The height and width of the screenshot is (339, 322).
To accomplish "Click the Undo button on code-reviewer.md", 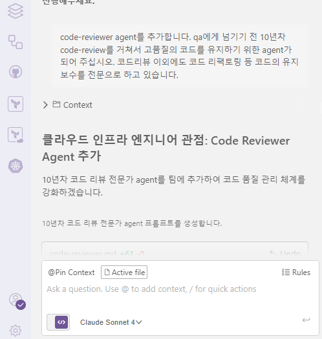I will pos(285,253).
